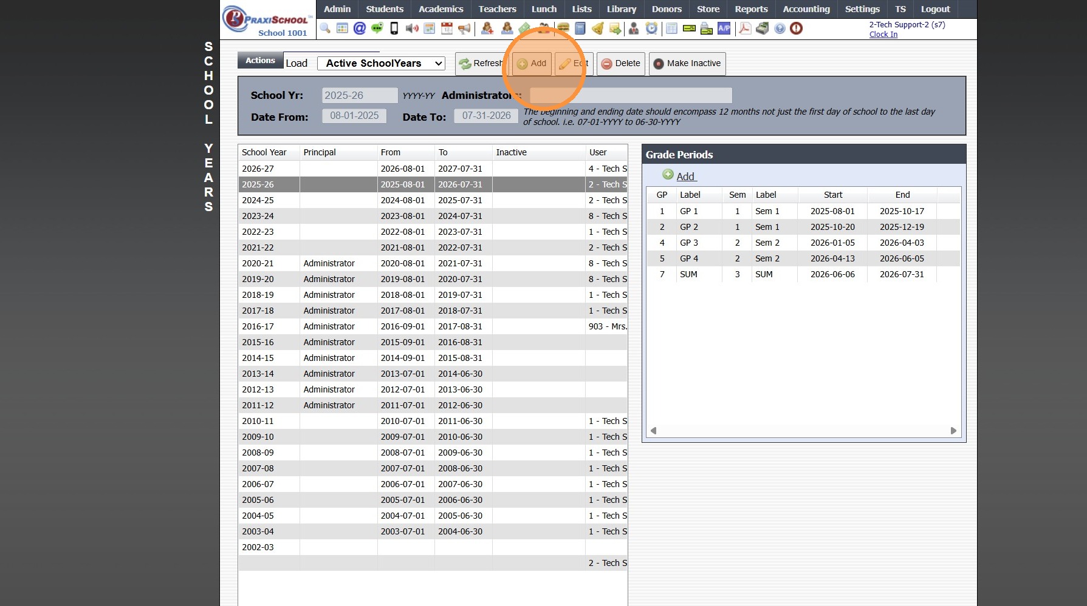This screenshot has height=606, width=1087.
Task: Click the megaphone announcement icon
Action: point(464,29)
